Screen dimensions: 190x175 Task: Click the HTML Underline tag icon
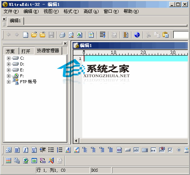pyautogui.click(x=34, y=150)
